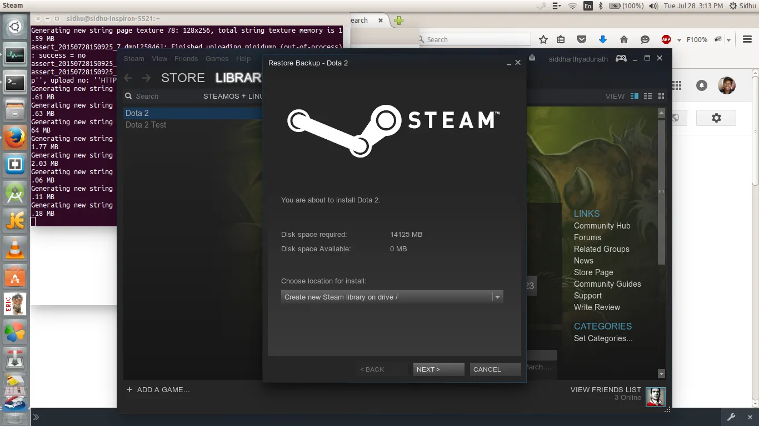Launch Firefox from the Ubuntu launcher
759x426 pixels.
(14, 138)
